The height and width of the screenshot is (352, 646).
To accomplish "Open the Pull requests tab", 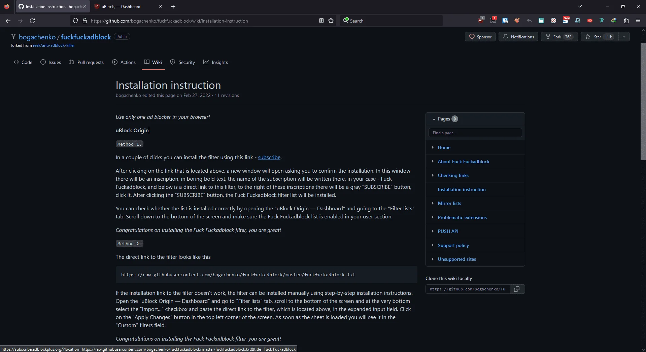I will [87, 62].
